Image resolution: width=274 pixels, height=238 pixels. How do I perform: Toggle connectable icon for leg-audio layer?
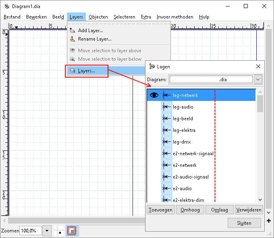point(166,107)
